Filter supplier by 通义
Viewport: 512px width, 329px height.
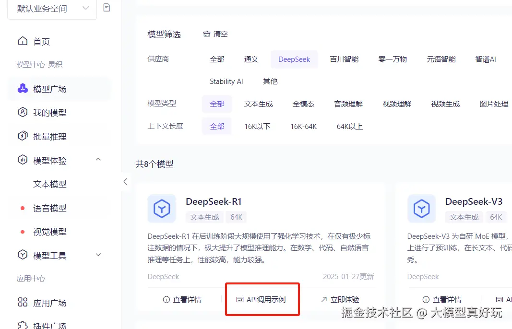[x=251, y=59]
